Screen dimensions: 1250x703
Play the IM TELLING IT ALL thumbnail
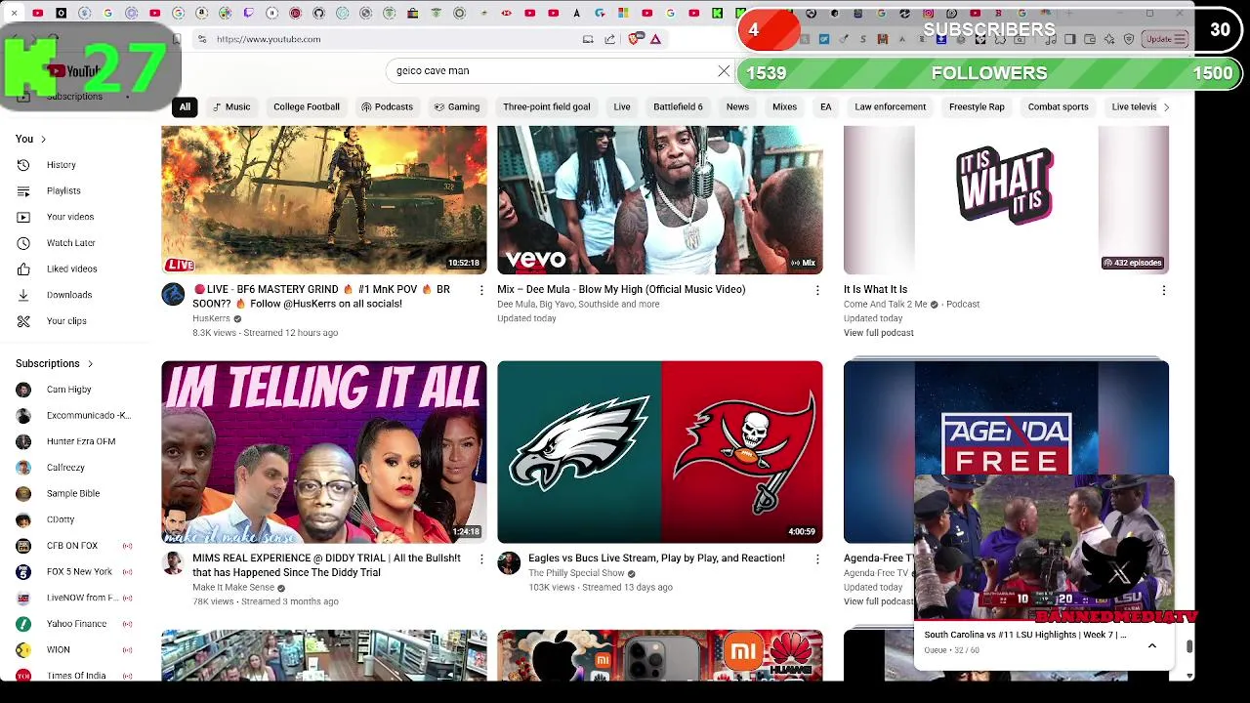(x=323, y=452)
